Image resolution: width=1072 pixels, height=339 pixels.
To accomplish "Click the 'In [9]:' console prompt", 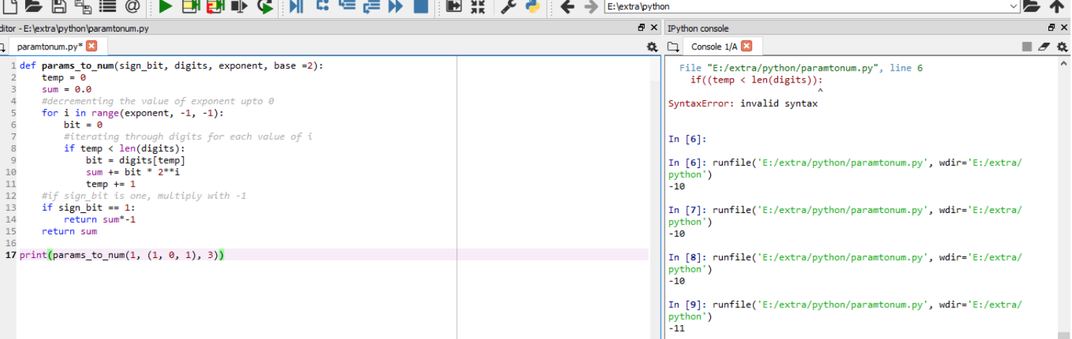I will (687, 304).
